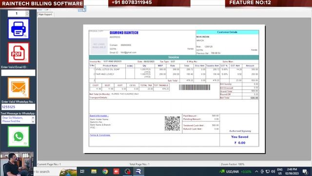Click the DIAMOND RAINTECH company heading

click(124, 33)
